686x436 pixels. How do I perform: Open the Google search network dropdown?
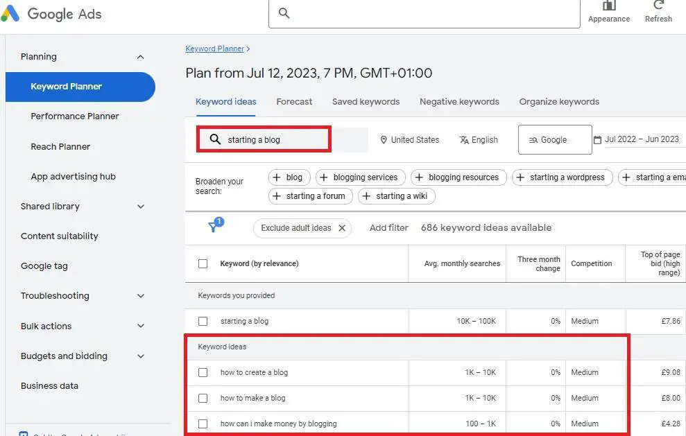coord(555,140)
